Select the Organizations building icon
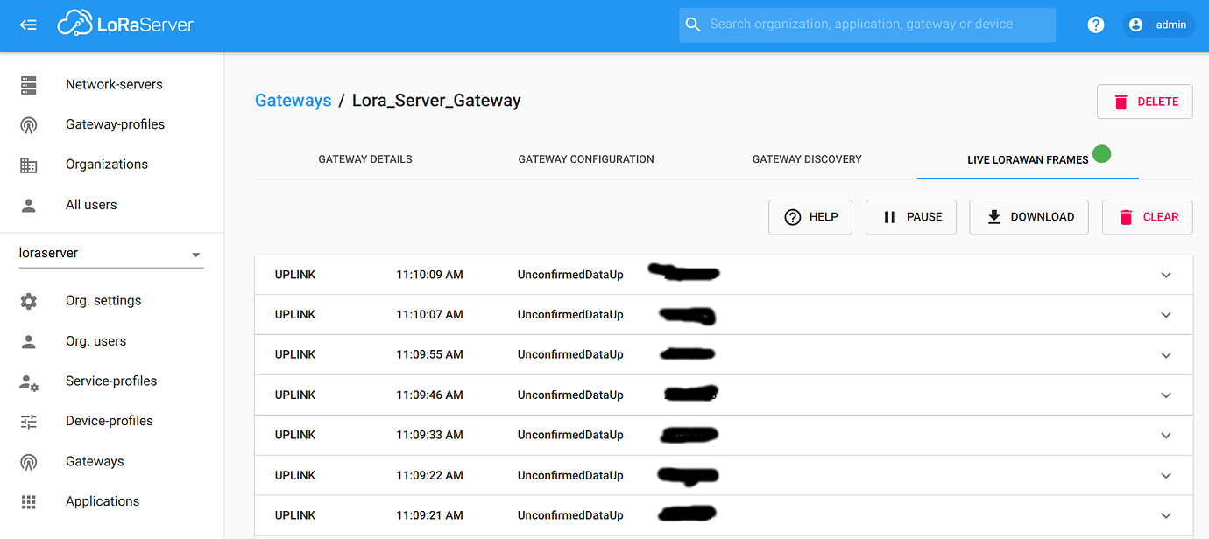 coord(28,164)
